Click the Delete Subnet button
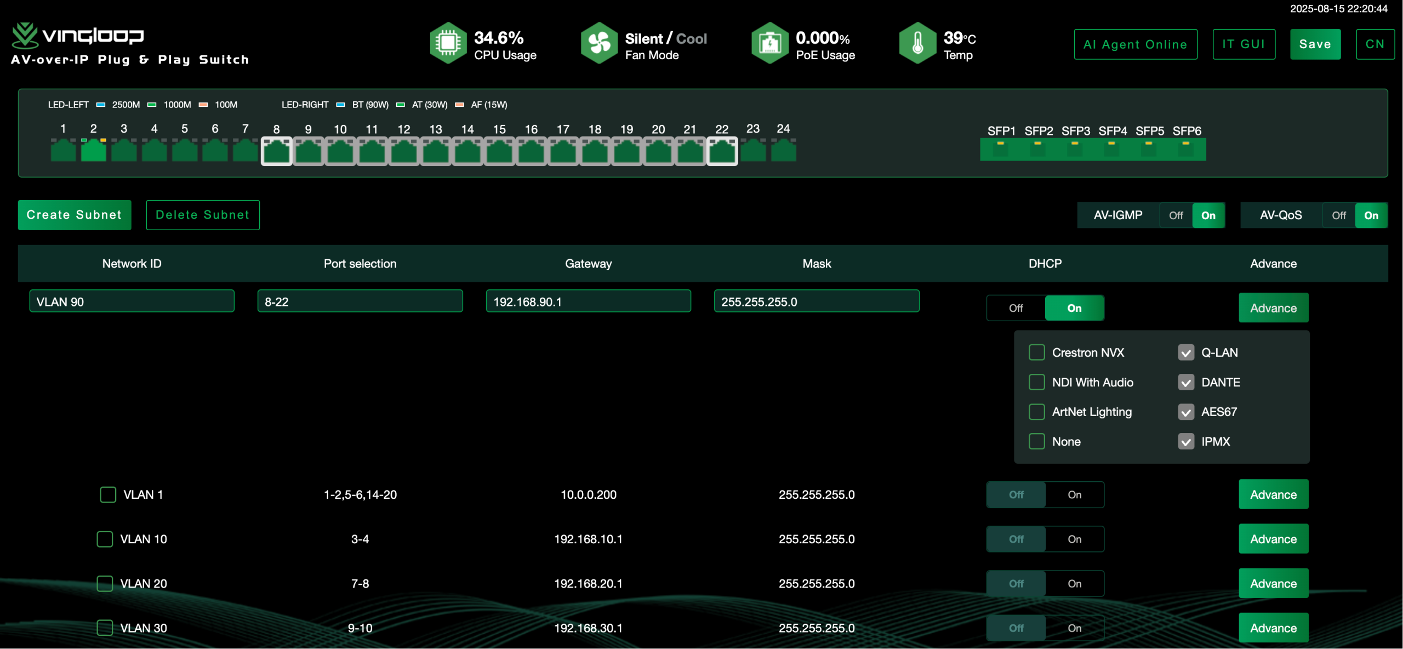This screenshot has width=1403, height=649. pos(203,215)
